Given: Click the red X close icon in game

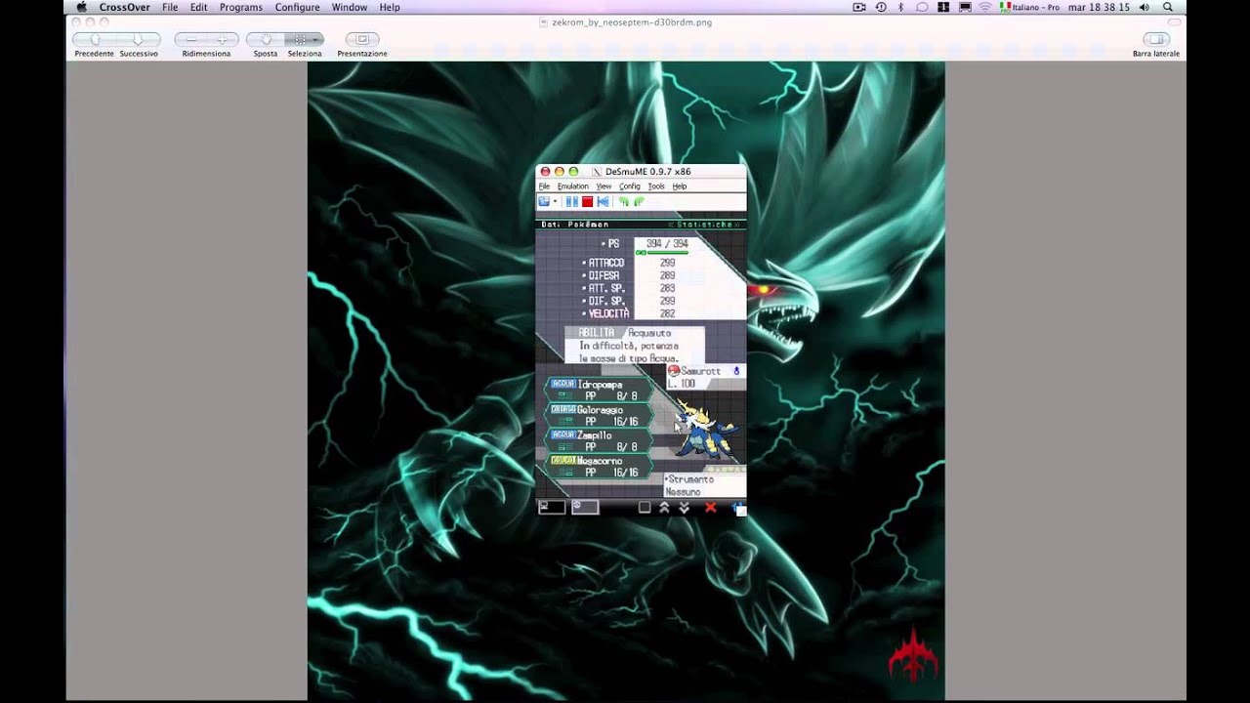Looking at the screenshot, I should coord(711,508).
